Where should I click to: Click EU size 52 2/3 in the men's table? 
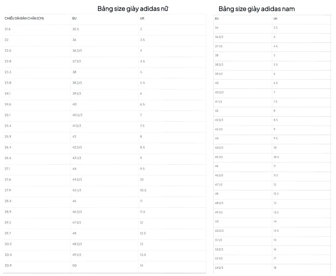[219, 249]
